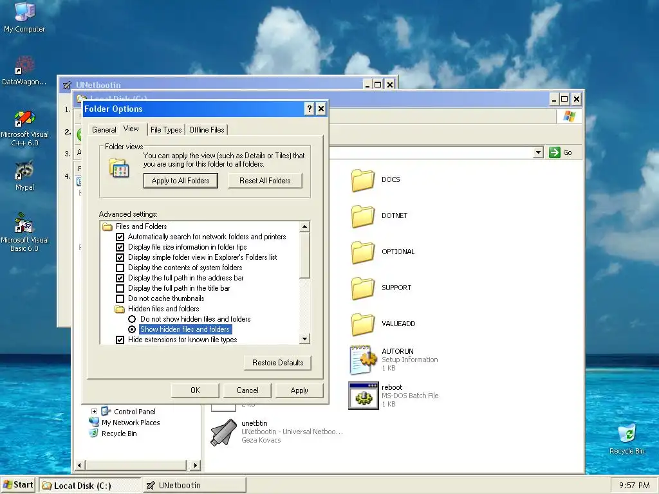Click the Apply button in Folder Options
659x494 pixels.
pos(299,390)
